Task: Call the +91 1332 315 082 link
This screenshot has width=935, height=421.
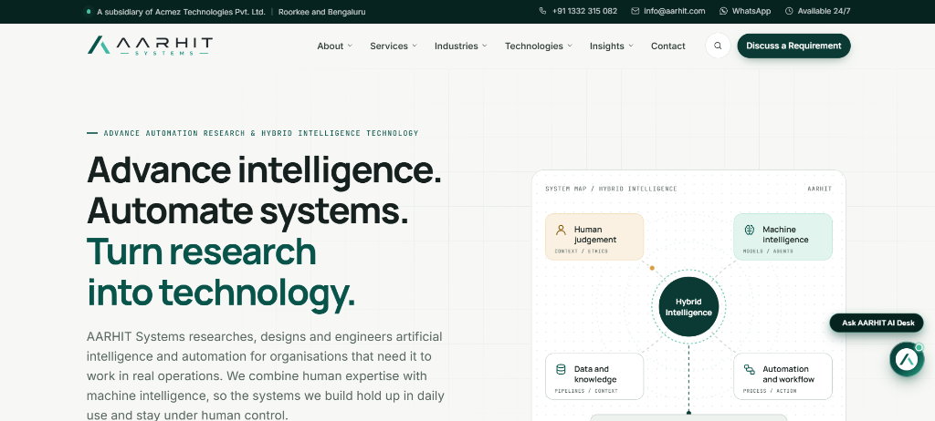Action: (x=584, y=11)
